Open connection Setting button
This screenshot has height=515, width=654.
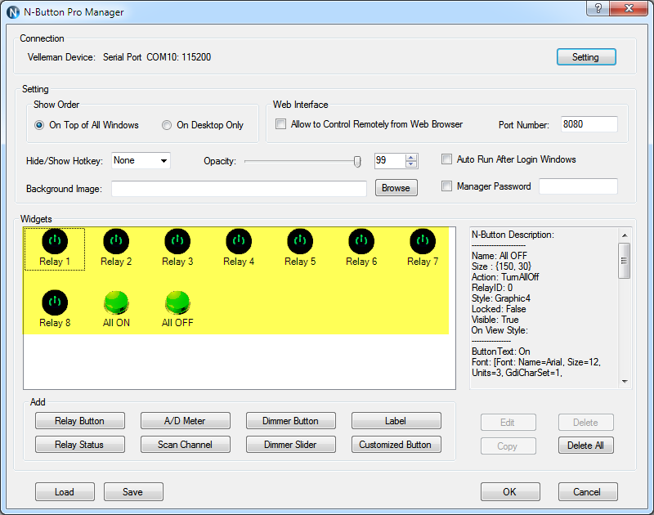[x=586, y=57]
